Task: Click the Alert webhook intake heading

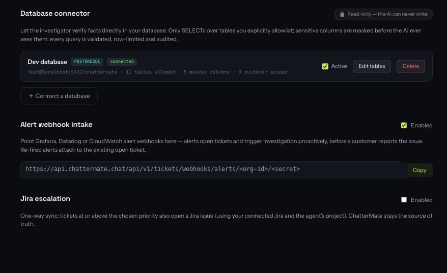Action: point(57,124)
